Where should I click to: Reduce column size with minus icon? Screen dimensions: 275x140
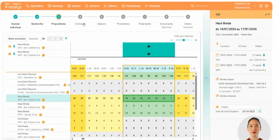(x=172, y=40)
